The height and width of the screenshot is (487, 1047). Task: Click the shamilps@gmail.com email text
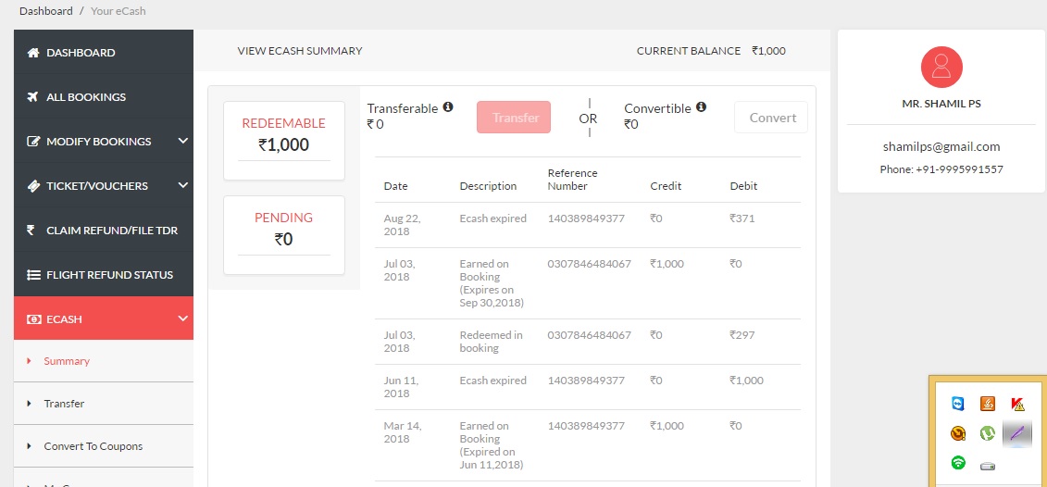[x=941, y=147]
